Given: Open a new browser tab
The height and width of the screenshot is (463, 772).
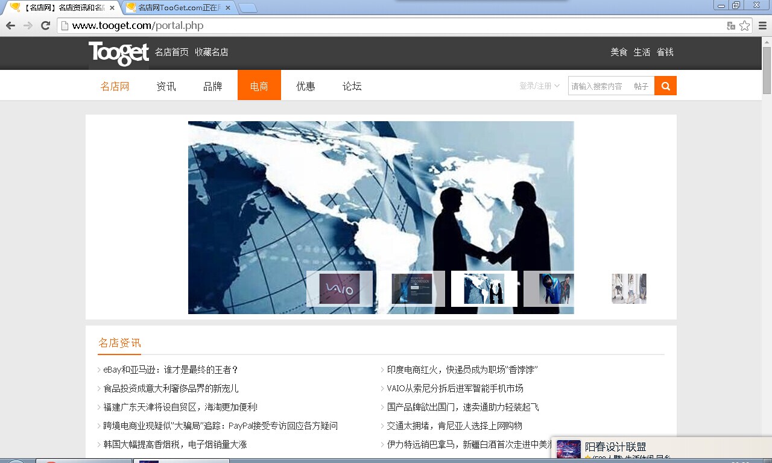Looking at the screenshot, I should (248, 8).
